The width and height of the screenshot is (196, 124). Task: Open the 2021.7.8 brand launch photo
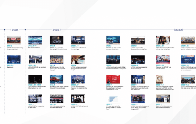click(14, 60)
